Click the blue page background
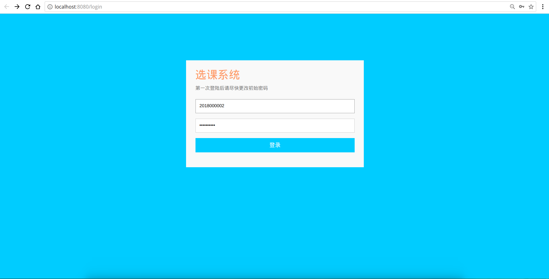Image resolution: width=549 pixels, height=279 pixels. (86, 200)
